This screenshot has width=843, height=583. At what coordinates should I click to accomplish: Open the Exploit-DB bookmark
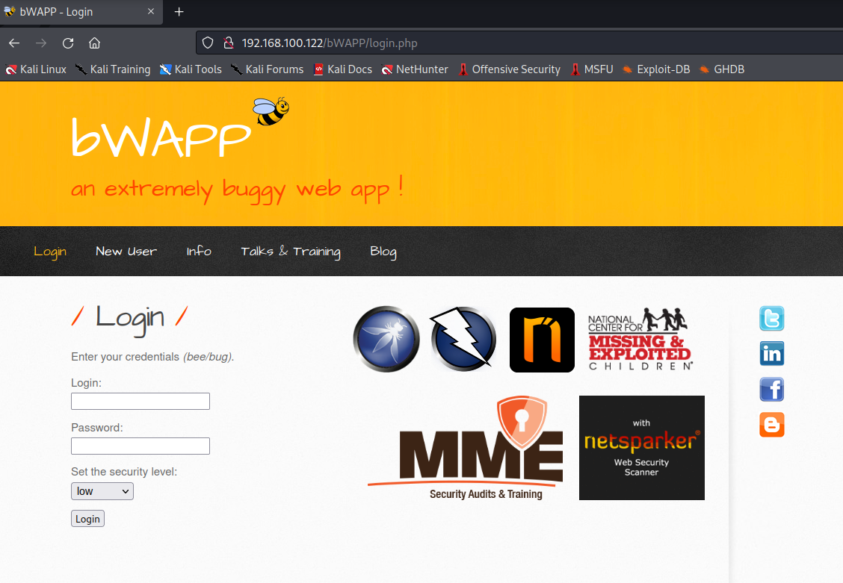click(x=655, y=69)
